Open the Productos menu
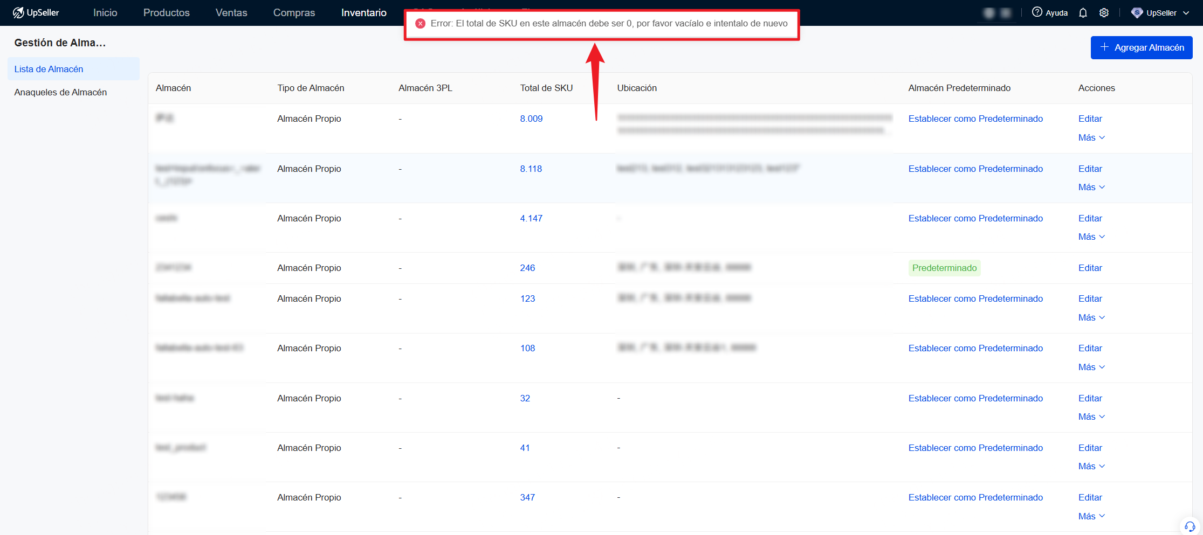1203x535 pixels. pos(166,12)
